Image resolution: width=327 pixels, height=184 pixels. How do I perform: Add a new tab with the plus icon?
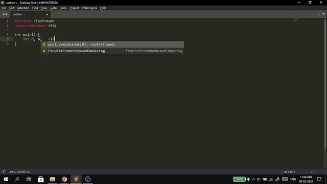(x=319, y=14)
